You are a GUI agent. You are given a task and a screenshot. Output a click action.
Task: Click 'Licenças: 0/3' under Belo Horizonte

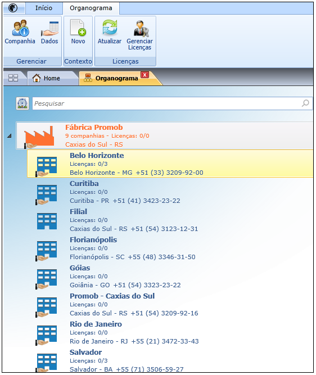click(x=89, y=164)
